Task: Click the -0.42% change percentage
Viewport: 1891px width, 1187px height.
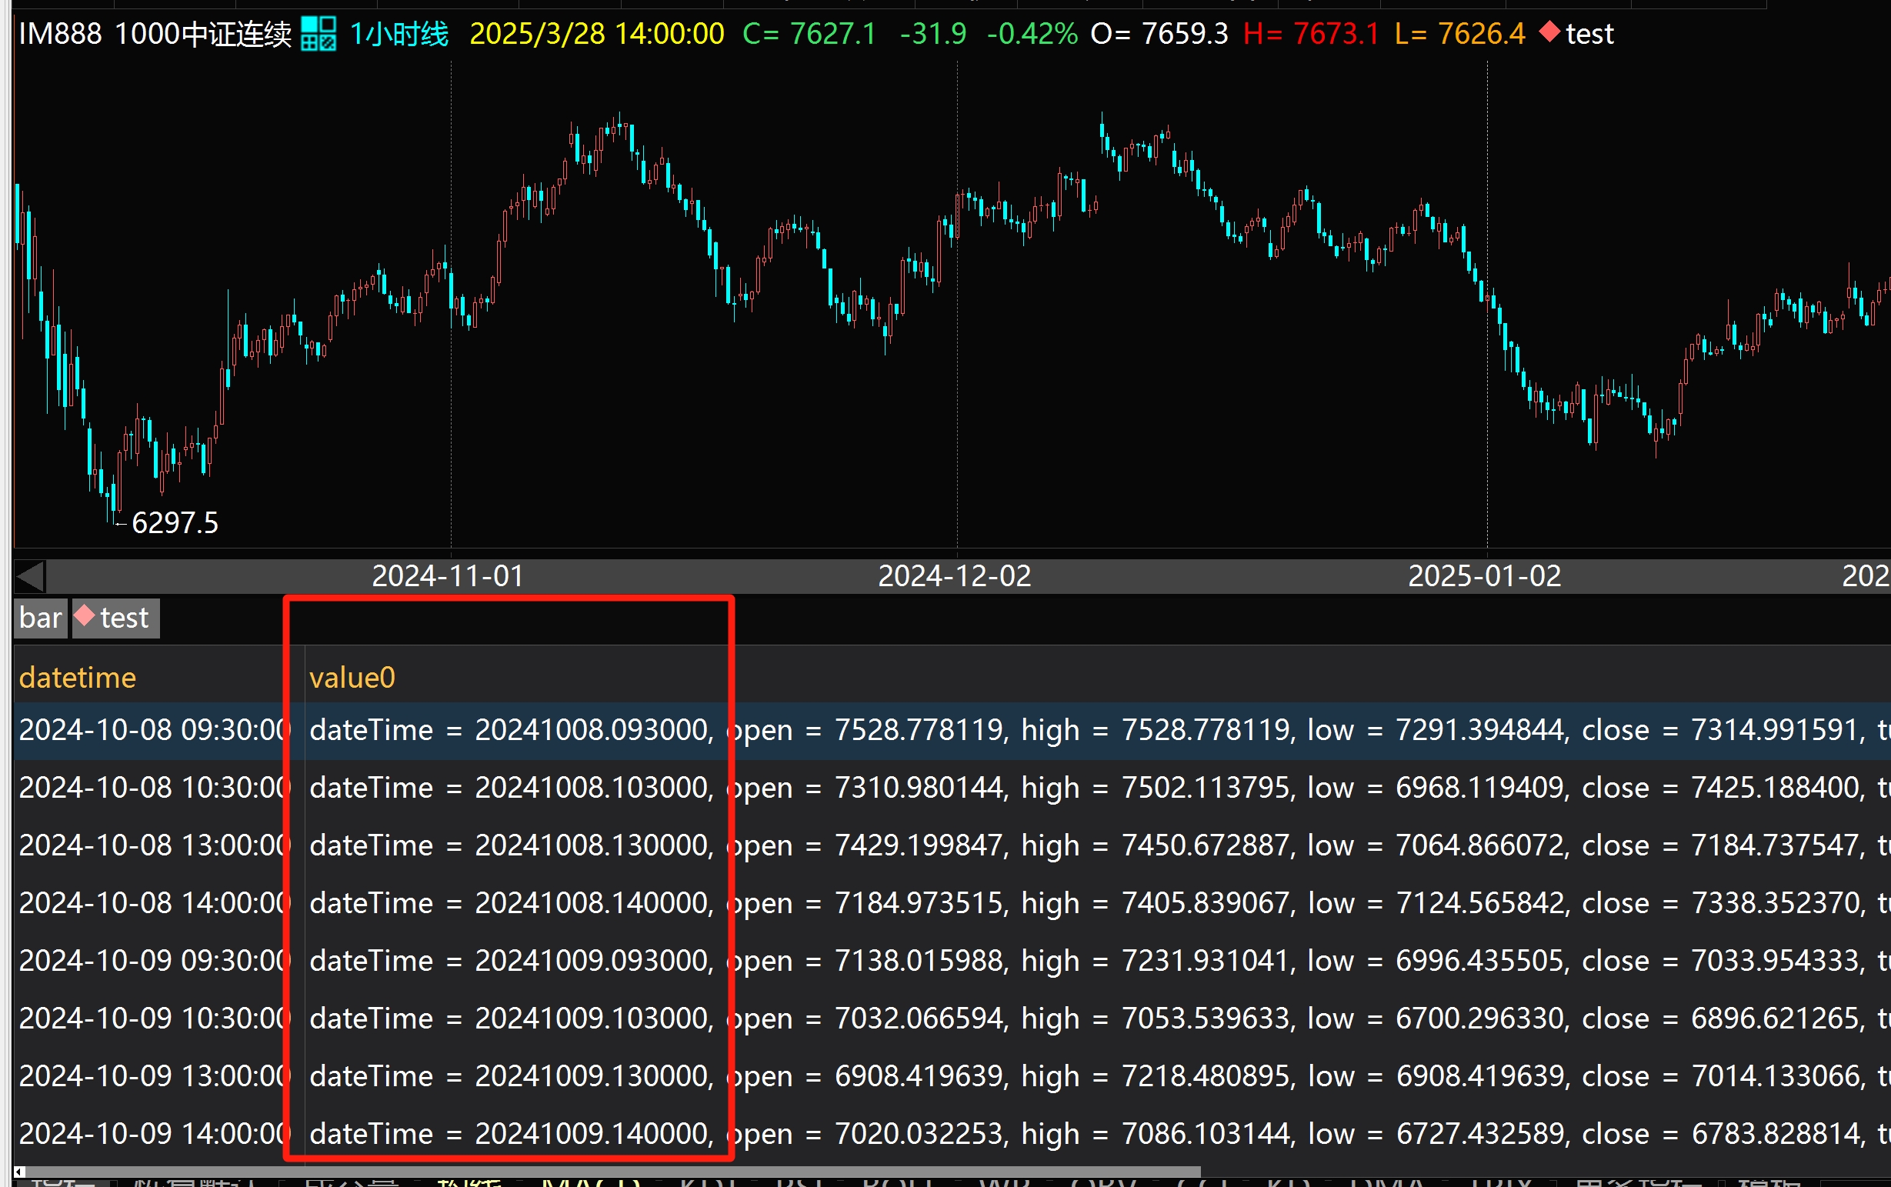Action: click(1032, 34)
